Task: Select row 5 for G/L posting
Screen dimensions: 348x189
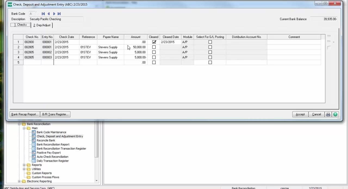Action: pyautogui.click(x=210, y=62)
